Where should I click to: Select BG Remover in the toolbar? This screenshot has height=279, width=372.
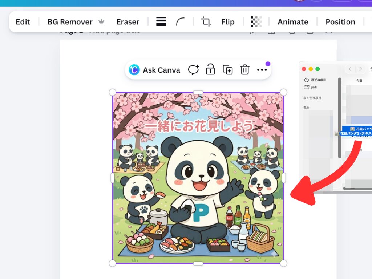pyautogui.click(x=70, y=22)
